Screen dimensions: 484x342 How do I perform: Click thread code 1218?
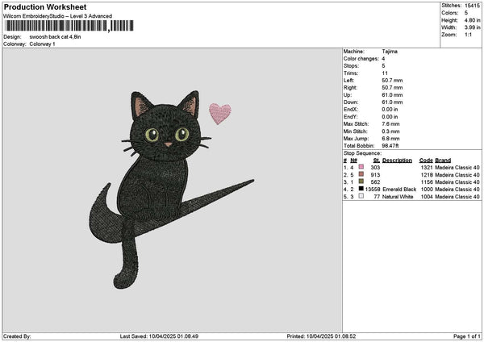tap(427, 175)
